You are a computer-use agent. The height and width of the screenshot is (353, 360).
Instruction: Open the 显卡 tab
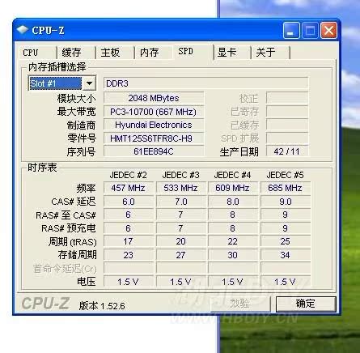[232, 53]
